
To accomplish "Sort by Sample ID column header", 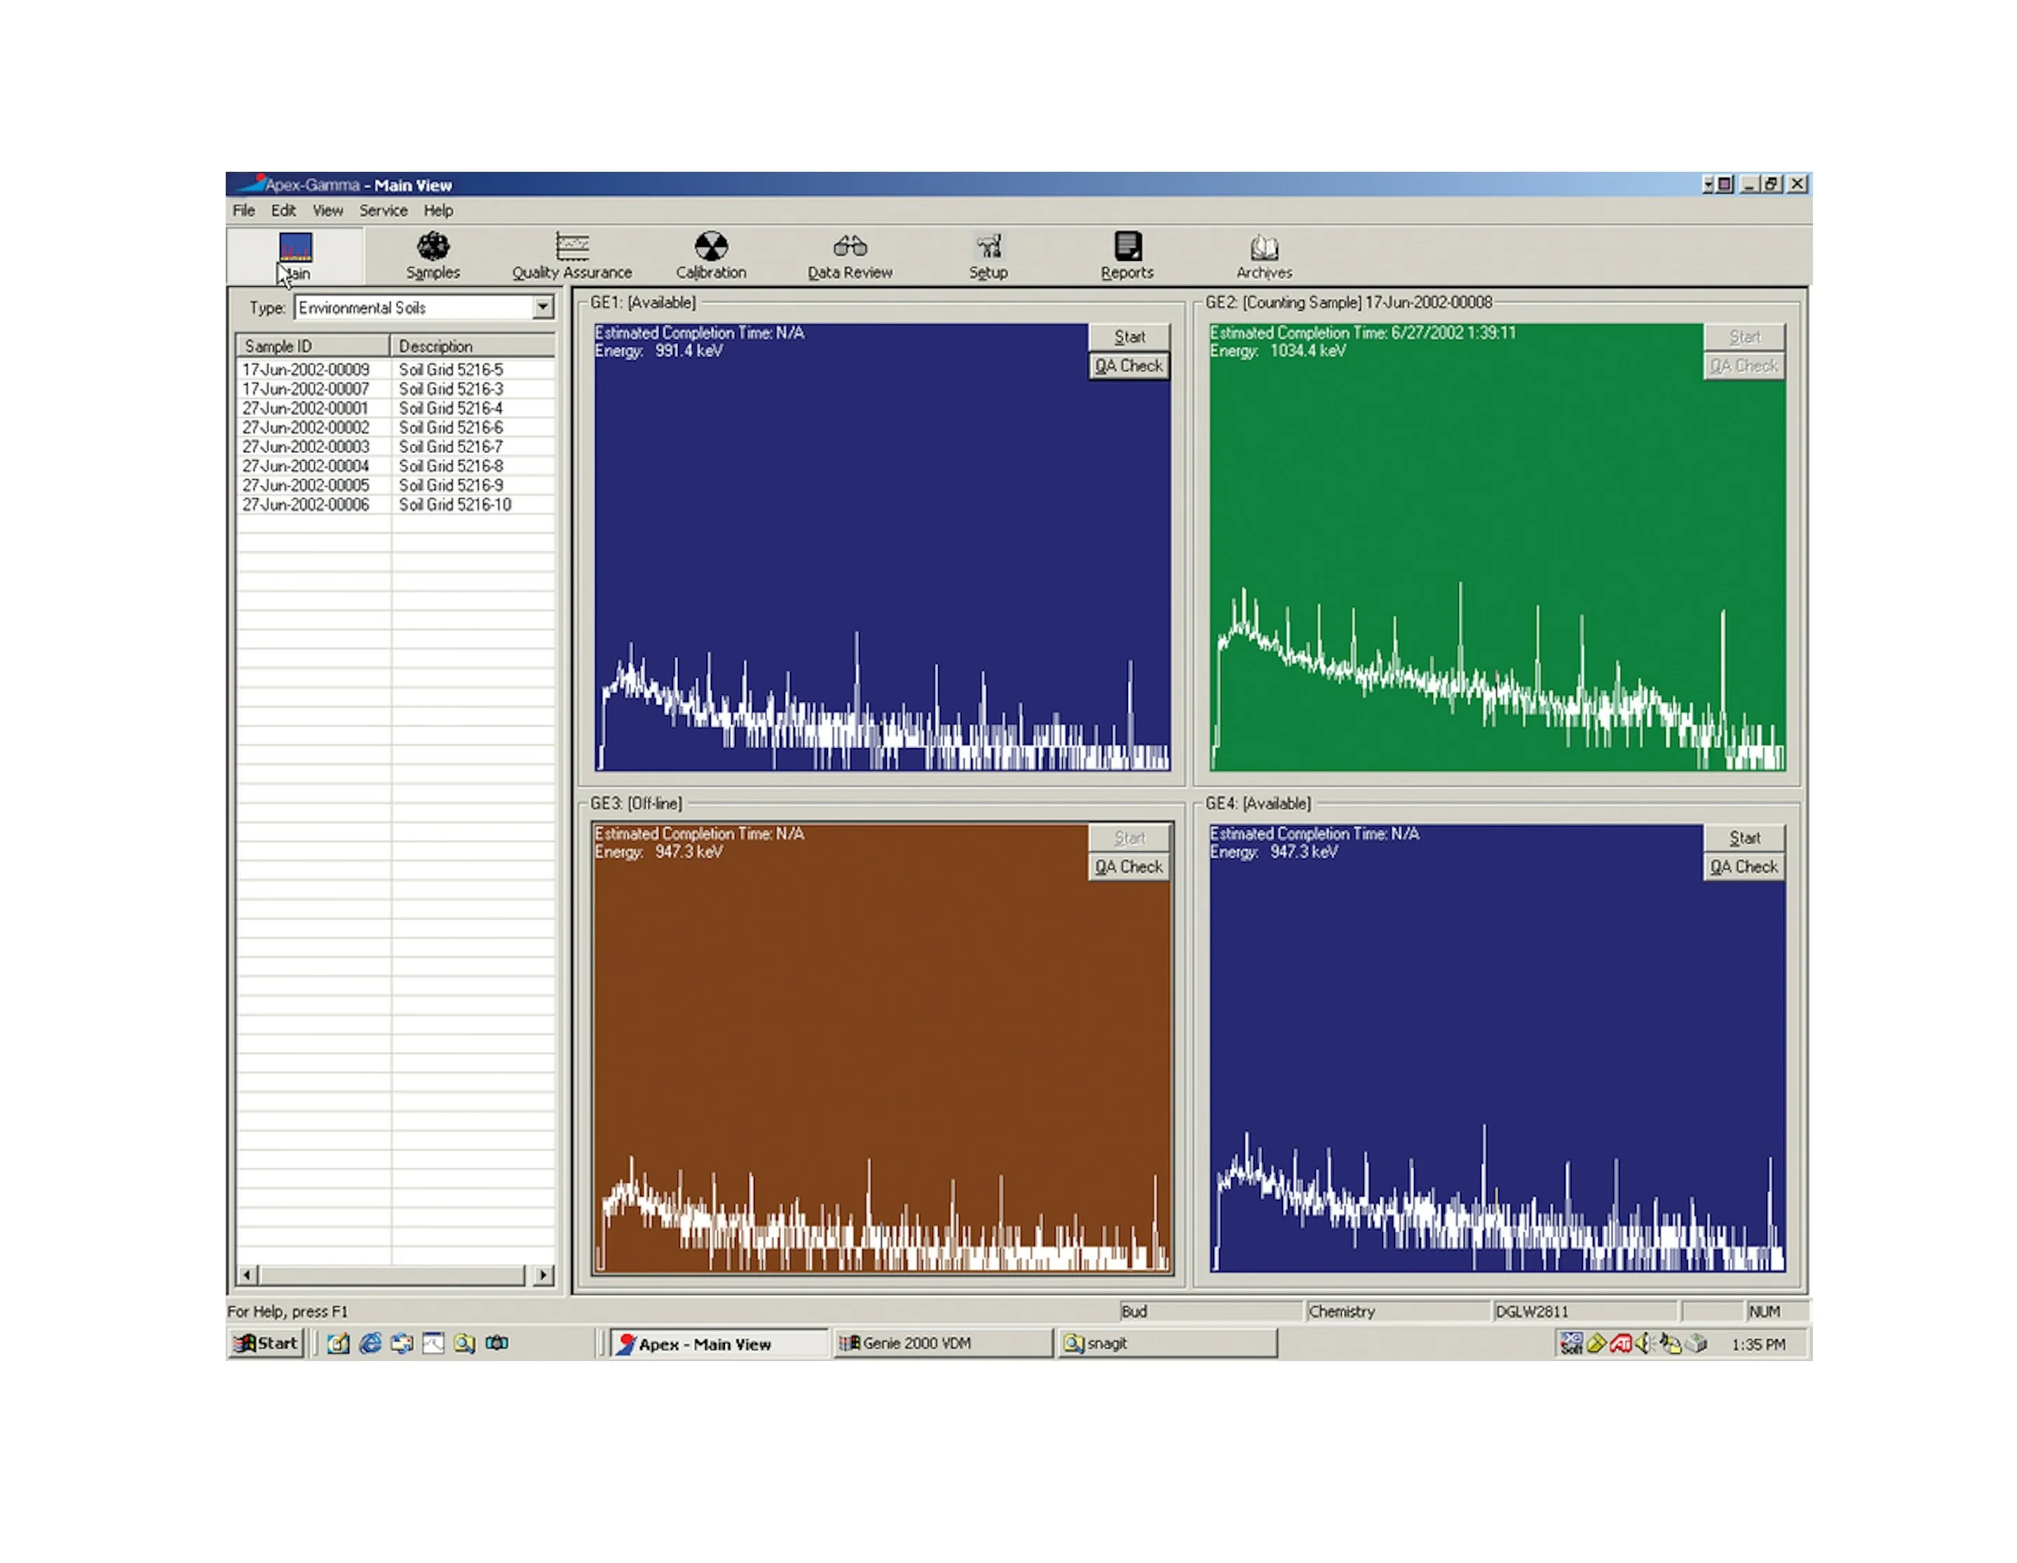I will click(x=312, y=346).
